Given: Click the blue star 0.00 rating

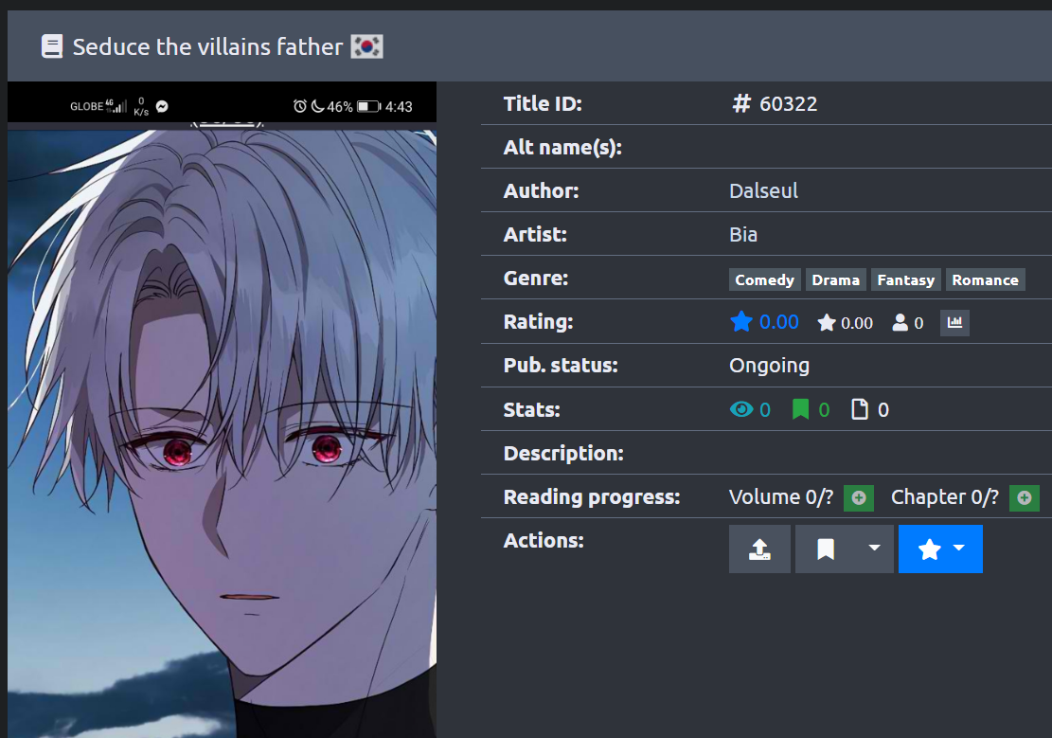Looking at the screenshot, I should [x=764, y=322].
